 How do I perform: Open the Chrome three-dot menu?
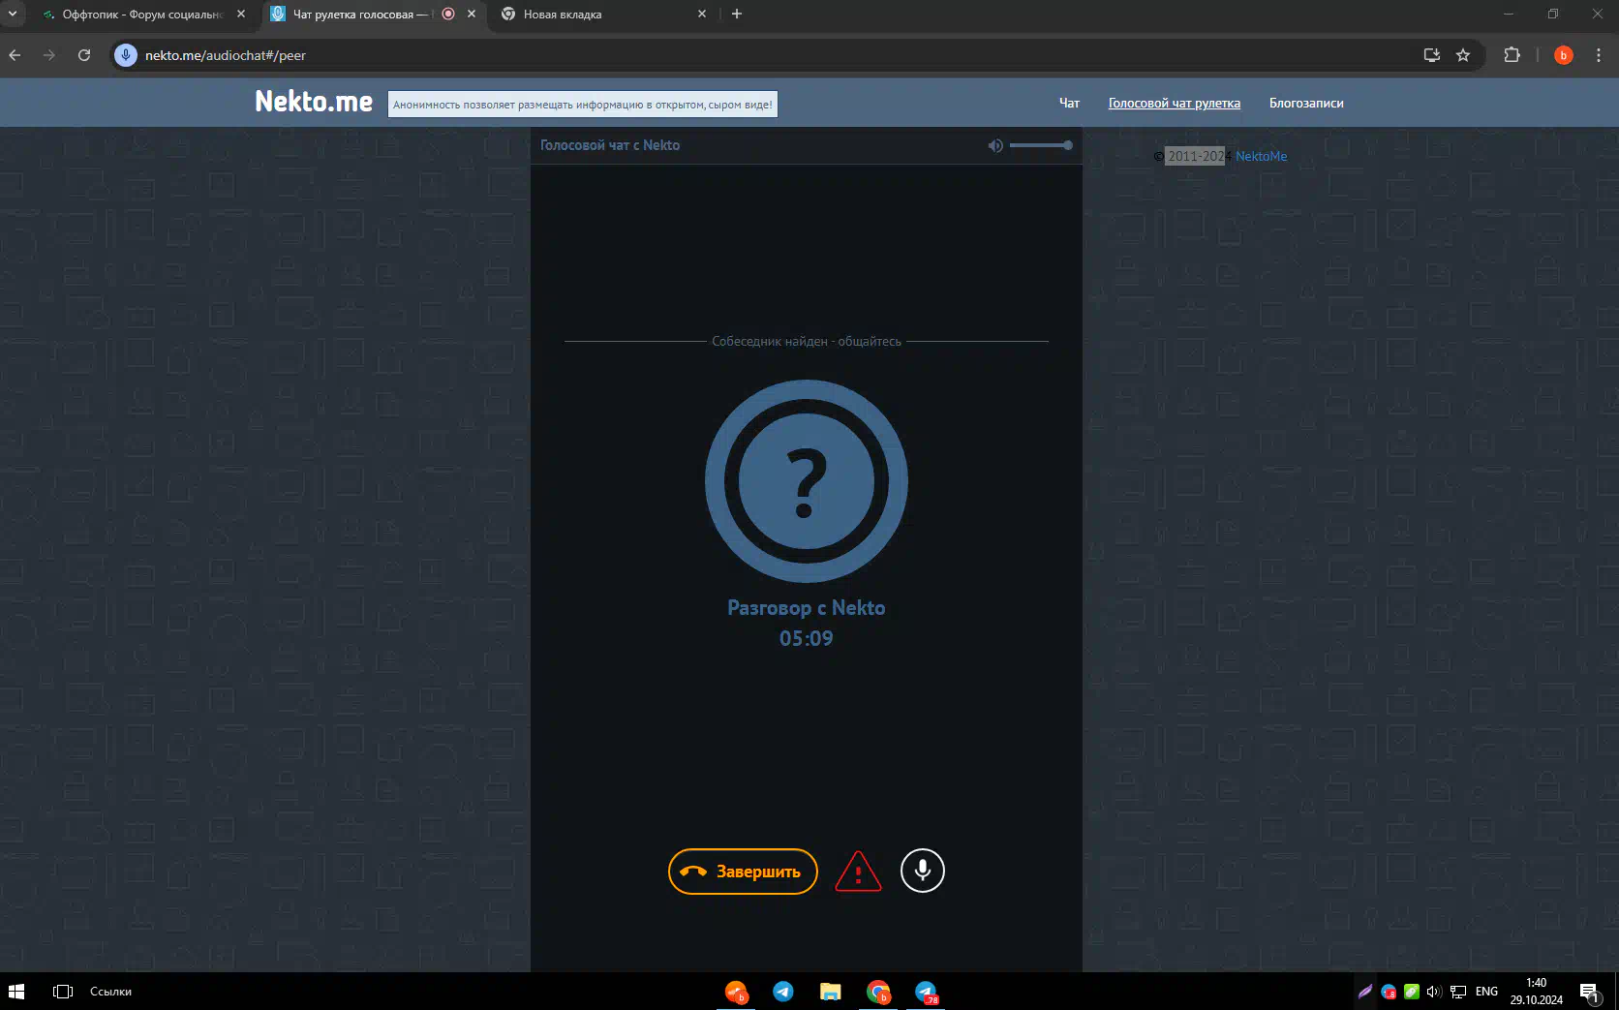pos(1599,55)
